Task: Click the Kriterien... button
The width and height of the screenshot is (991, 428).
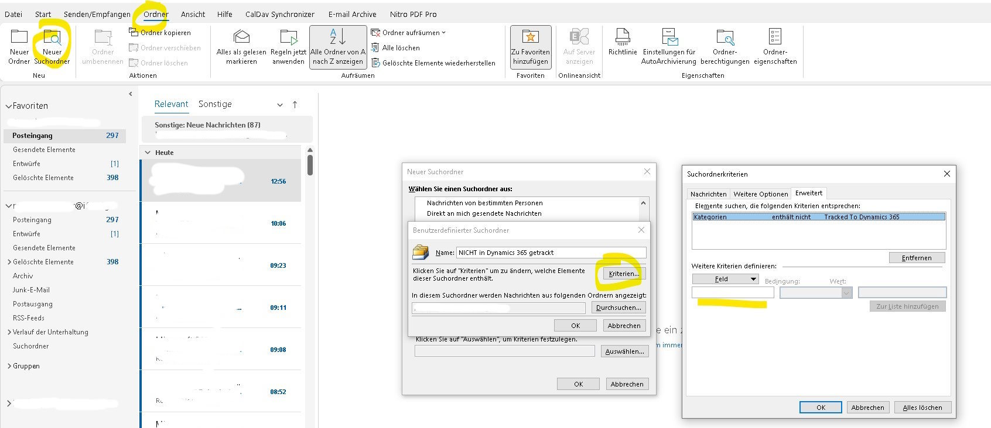Action: point(624,274)
